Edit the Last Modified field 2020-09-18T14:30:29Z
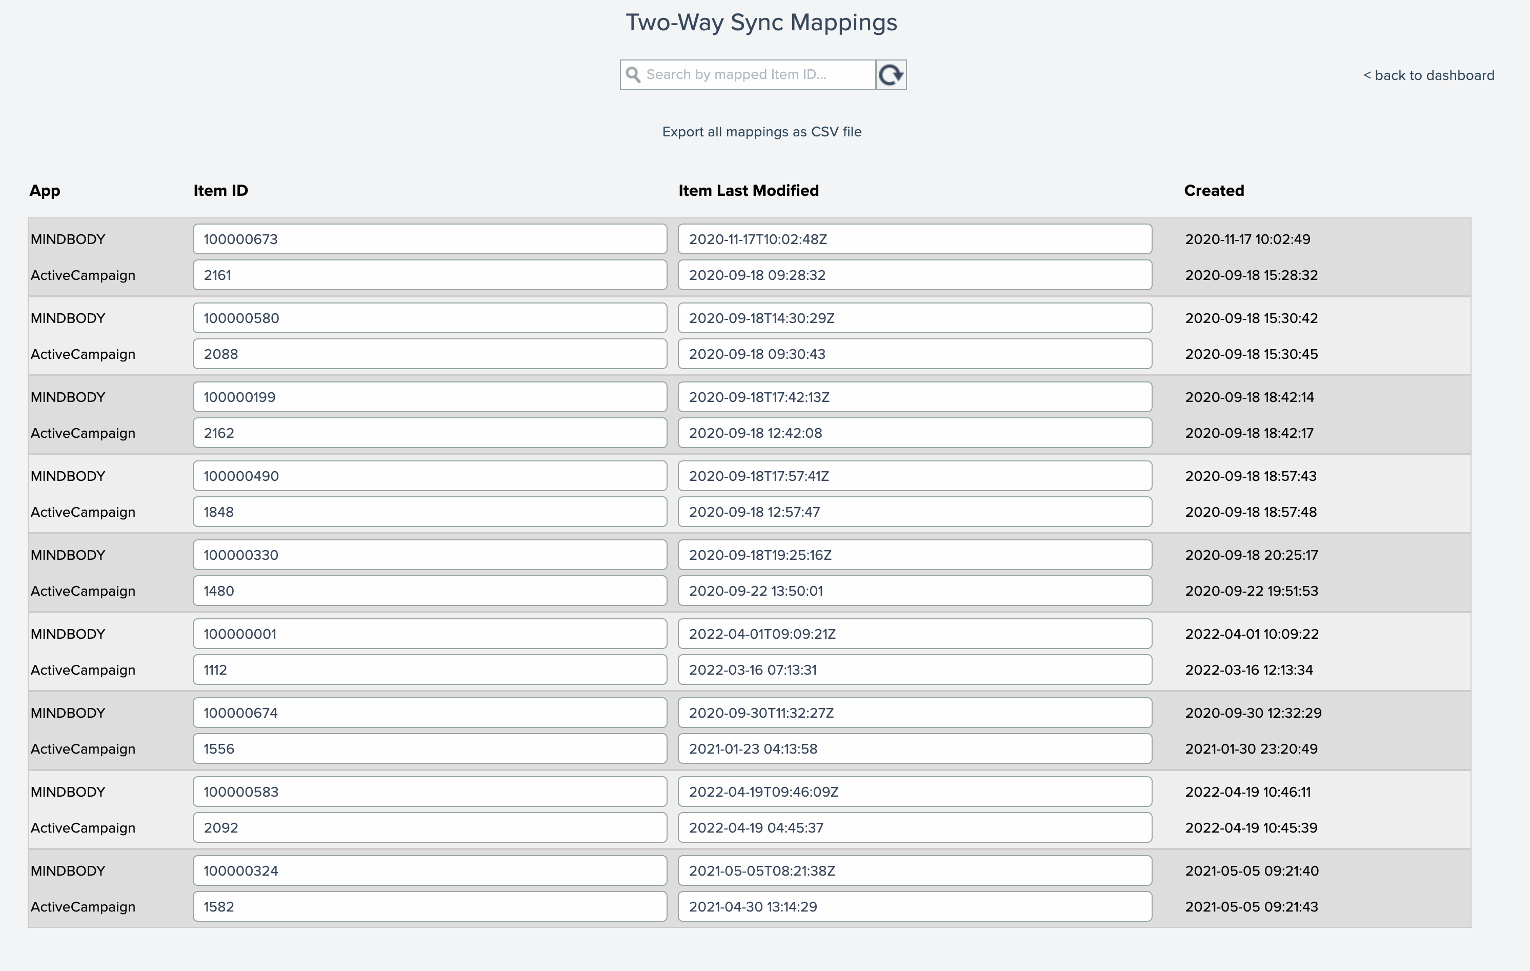 click(914, 318)
